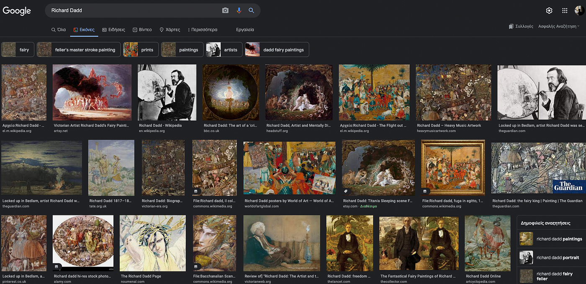This screenshot has width=586, height=284.
Task: Open alamy hi-res stock photo image
Action: [83, 243]
